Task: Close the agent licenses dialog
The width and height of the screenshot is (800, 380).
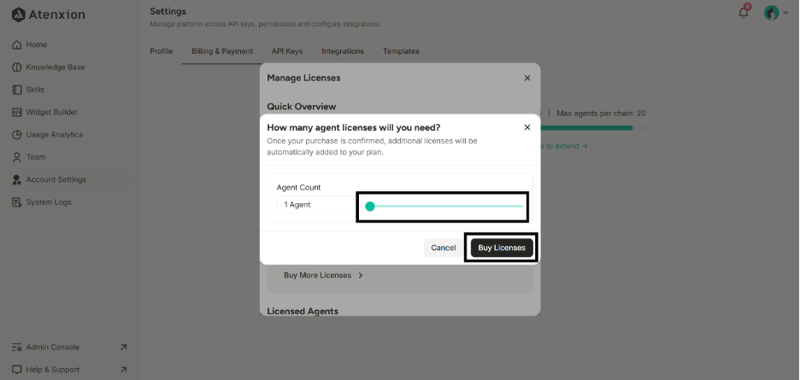Action: click(x=527, y=127)
